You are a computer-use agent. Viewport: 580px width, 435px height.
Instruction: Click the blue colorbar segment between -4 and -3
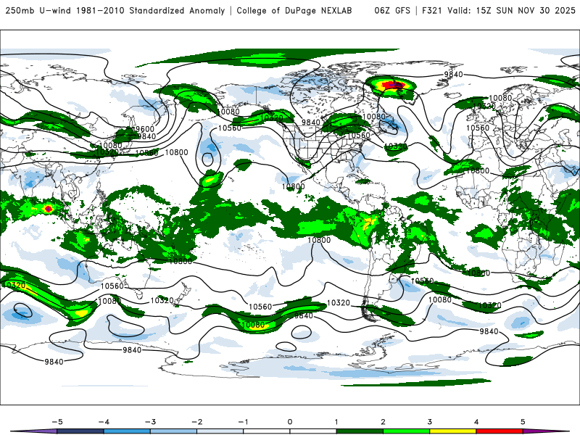(127, 431)
